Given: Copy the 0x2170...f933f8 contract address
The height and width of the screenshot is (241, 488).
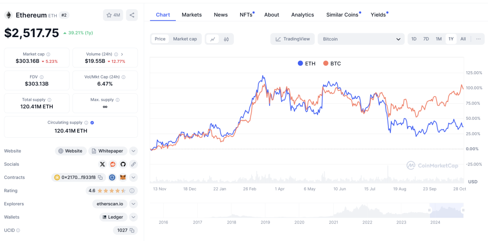Looking at the screenshot, I should 101,178.
